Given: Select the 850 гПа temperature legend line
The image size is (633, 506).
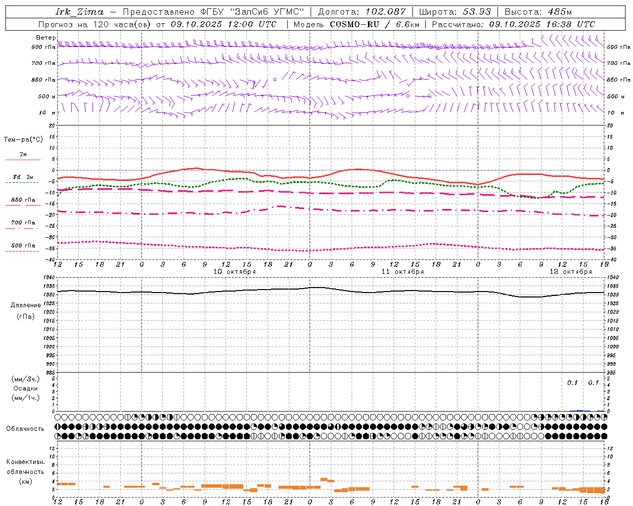Looking at the screenshot, I should pyautogui.click(x=23, y=206).
